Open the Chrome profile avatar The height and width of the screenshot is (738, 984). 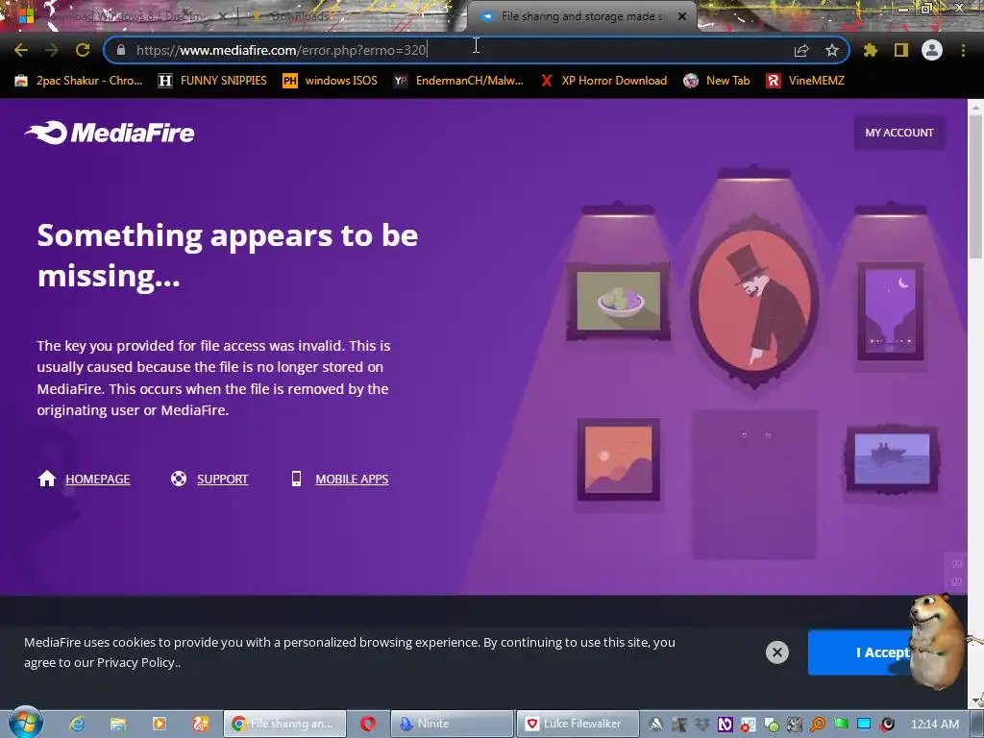click(932, 50)
